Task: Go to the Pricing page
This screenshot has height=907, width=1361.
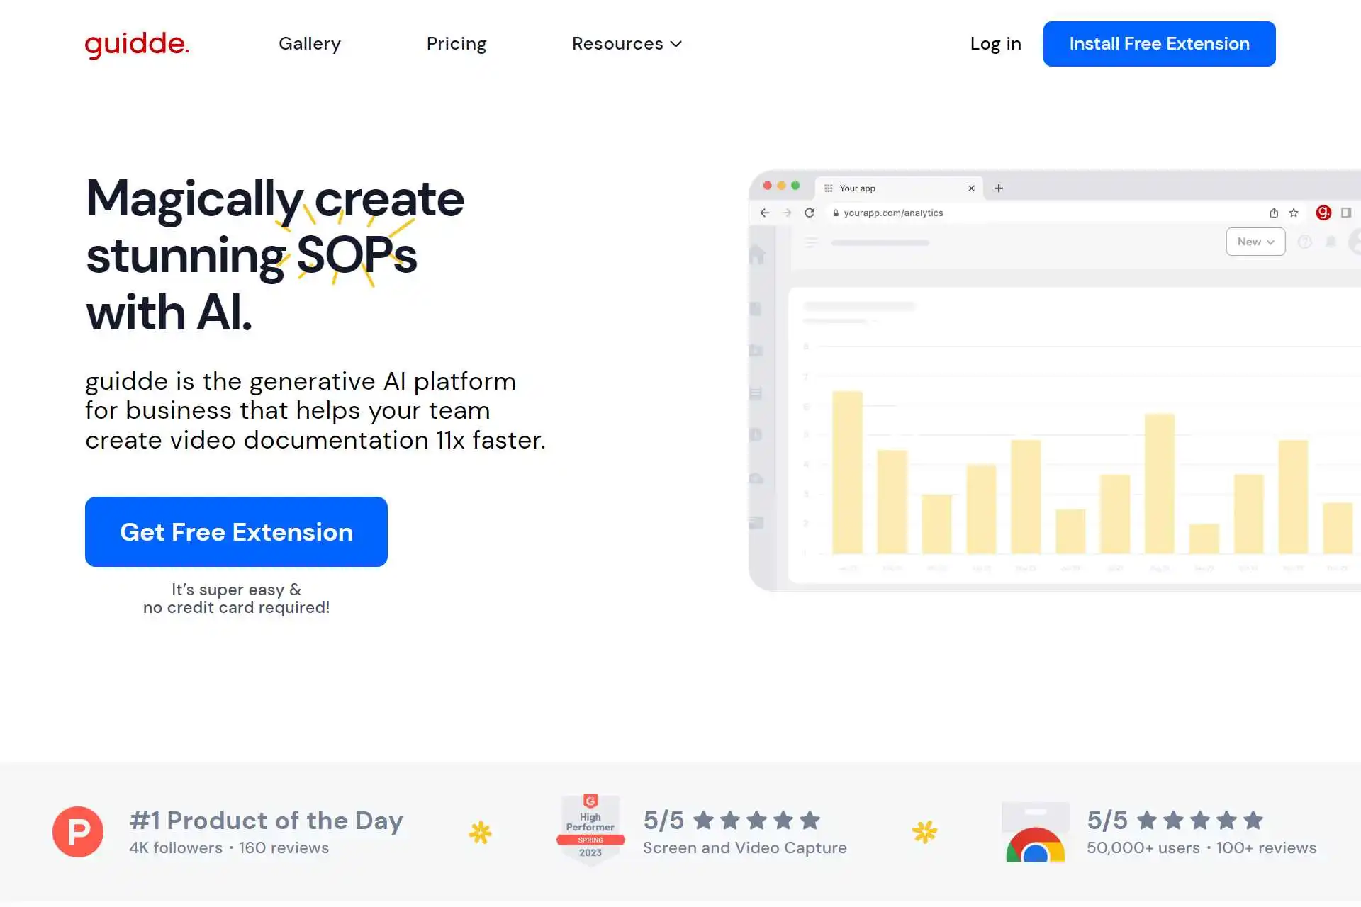Action: coord(457,44)
